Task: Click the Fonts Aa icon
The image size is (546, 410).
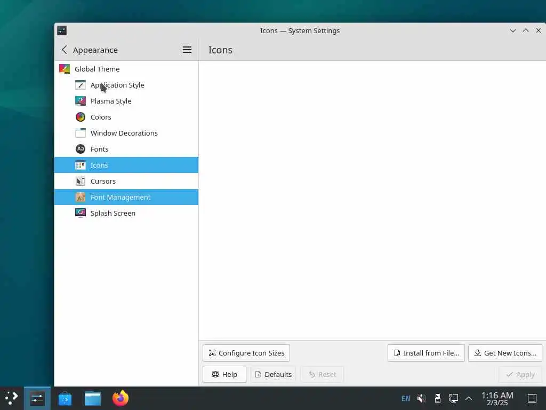Action: pos(81,149)
